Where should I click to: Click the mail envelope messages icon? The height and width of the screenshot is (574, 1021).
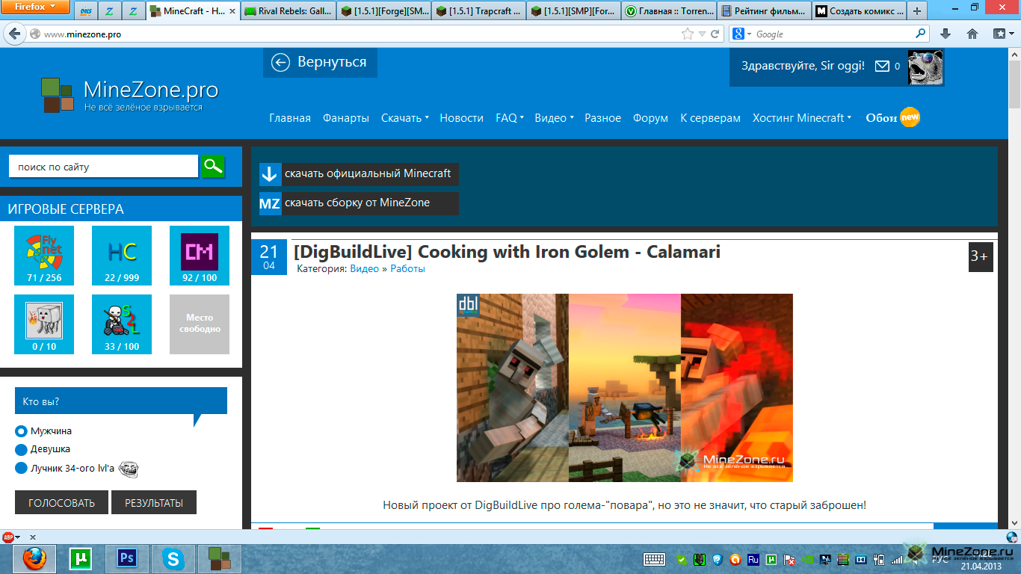pyautogui.click(x=882, y=67)
